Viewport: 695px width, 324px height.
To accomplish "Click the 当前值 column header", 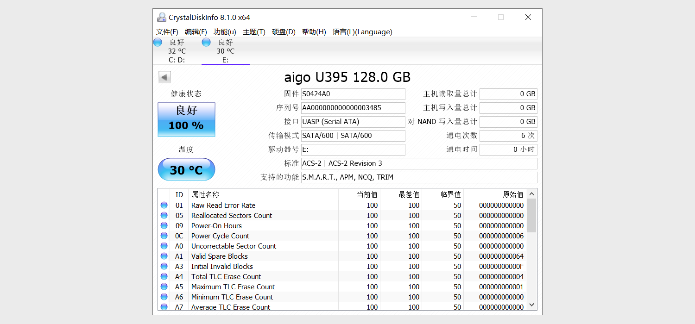I will click(x=359, y=194).
